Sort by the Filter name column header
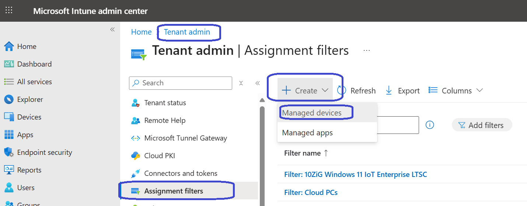The image size is (527, 206). point(303,153)
